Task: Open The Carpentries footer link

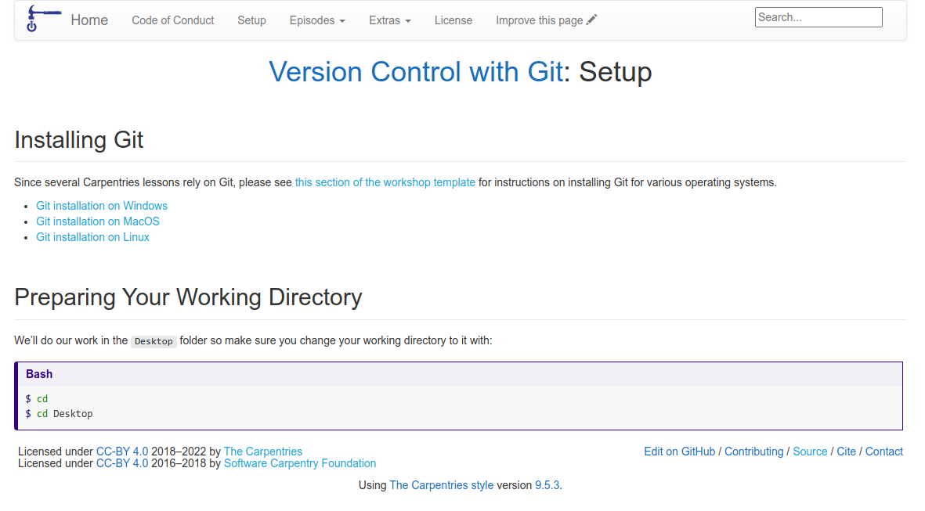Action: click(x=263, y=452)
